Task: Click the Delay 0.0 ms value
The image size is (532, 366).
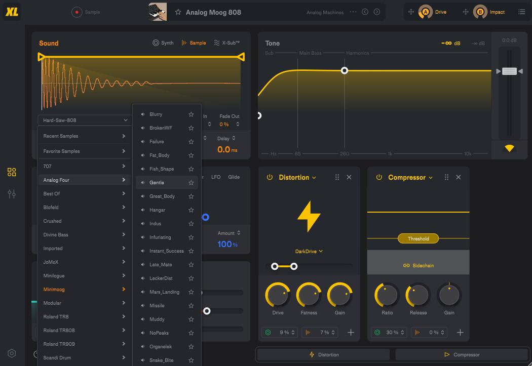Action: point(227,149)
